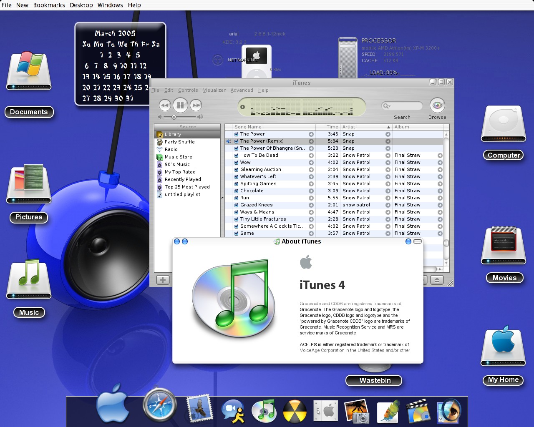The image size is (534, 427).
Task: Select the My Top Rated playlist
Action: 180,172
